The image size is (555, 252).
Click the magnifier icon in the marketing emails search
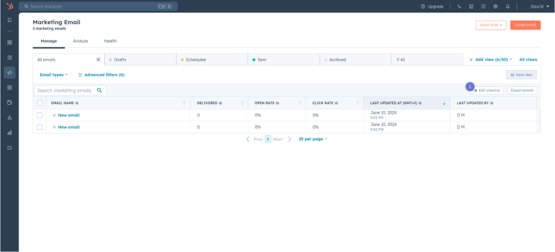[x=99, y=90]
